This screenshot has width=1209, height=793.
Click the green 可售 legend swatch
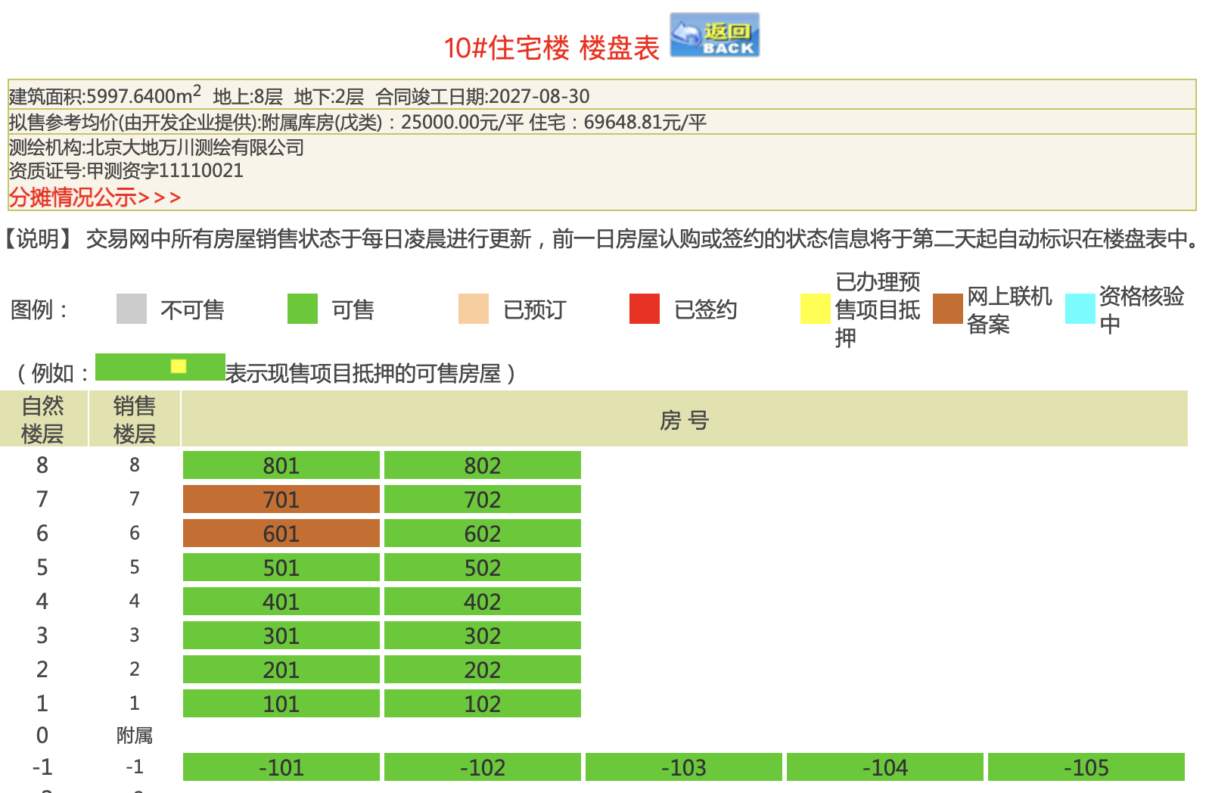[302, 309]
